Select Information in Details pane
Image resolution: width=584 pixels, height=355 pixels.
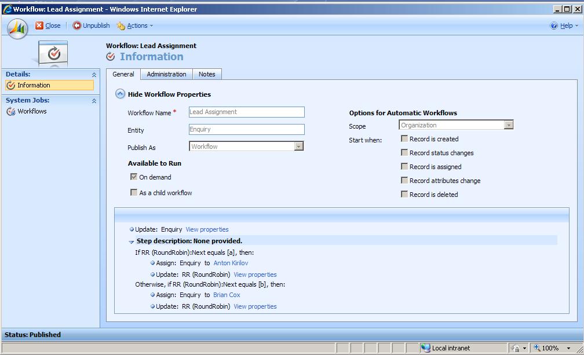coord(50,85)
